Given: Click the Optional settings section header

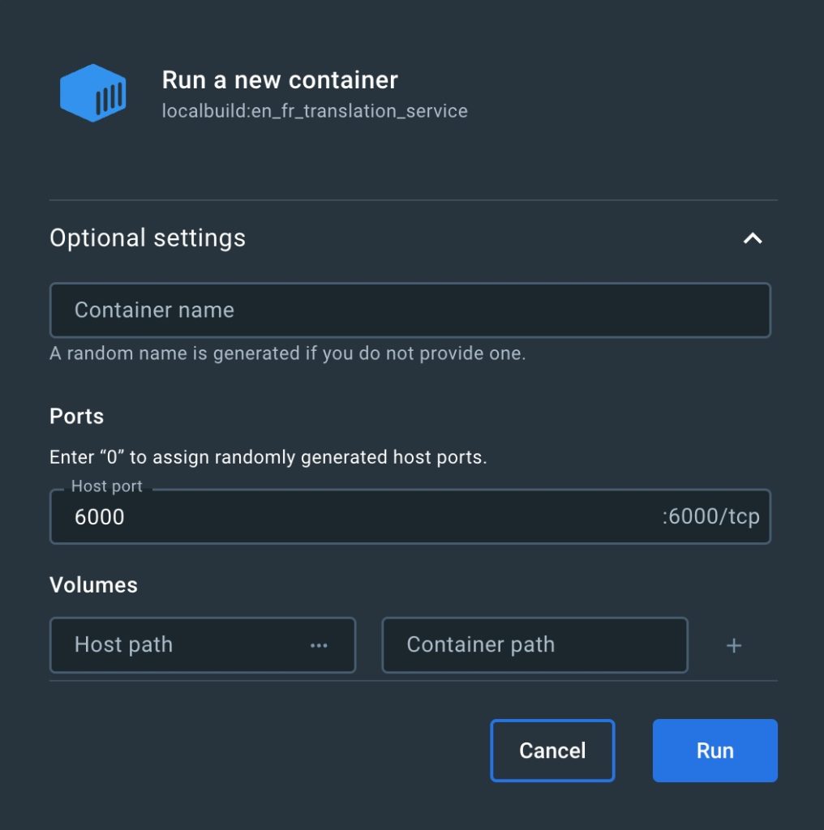Looking at the screenshot, I should 148,238.
